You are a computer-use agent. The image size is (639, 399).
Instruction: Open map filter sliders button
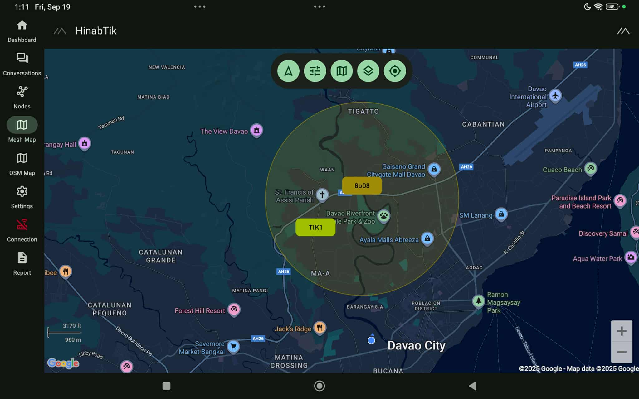coord(315,71)
